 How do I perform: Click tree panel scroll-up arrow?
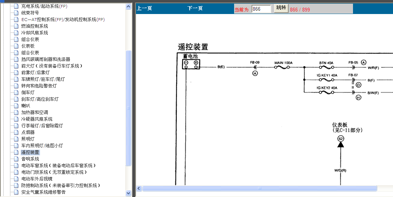coord(128,7)
